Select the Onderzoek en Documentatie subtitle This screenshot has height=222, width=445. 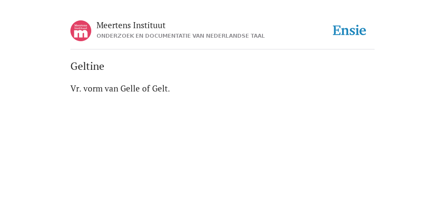tap(180, 36)
